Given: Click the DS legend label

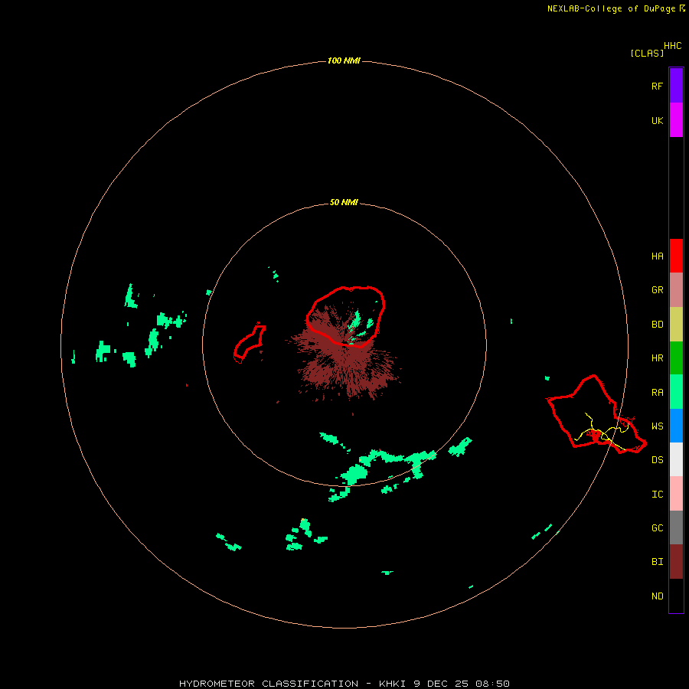Looking at the screenshot, I should point(657,460).
